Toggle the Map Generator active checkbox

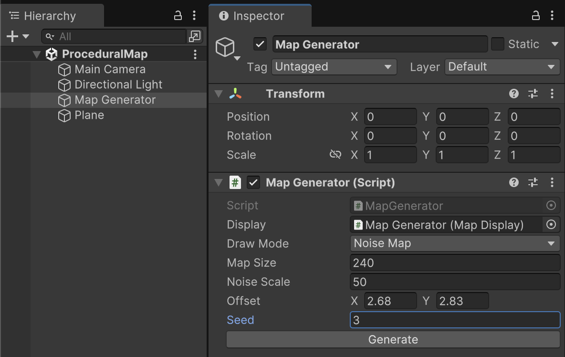pyautogui.click(x=260, y=44)
